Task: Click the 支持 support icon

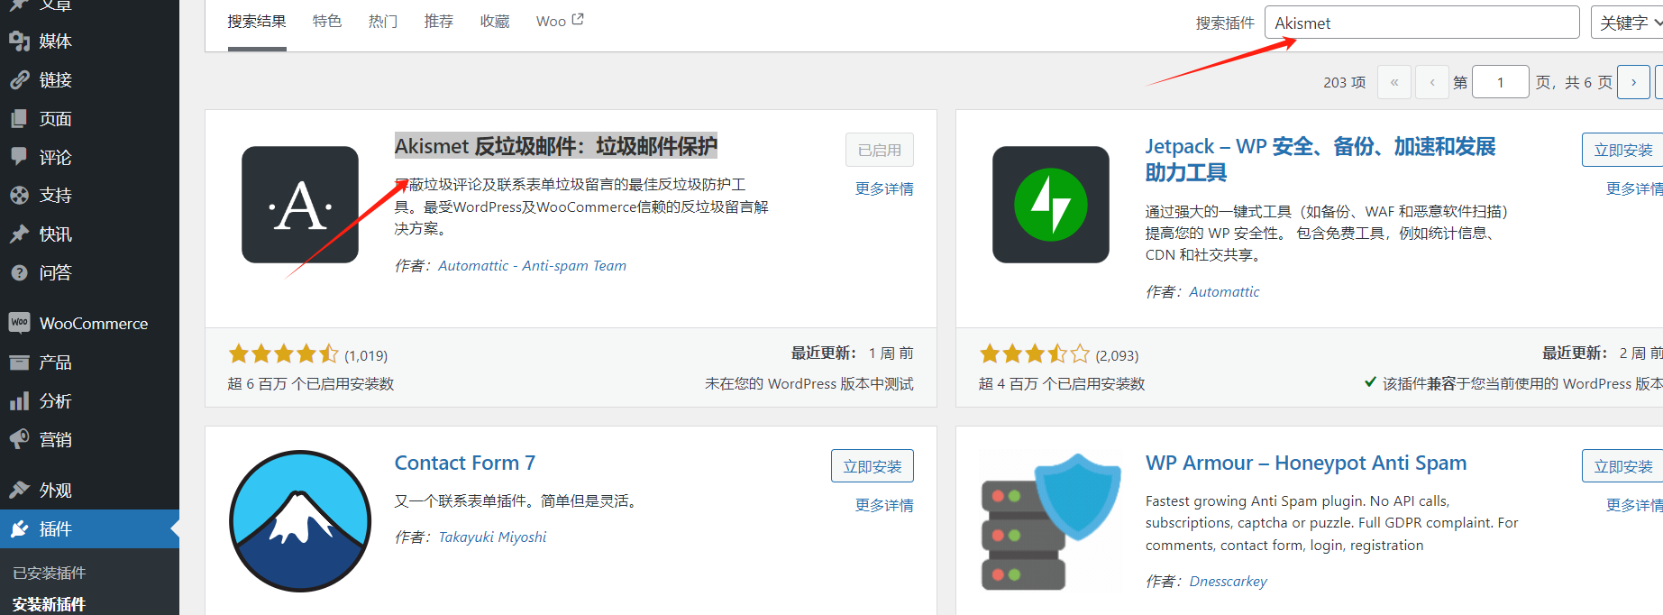Action: 20,195
